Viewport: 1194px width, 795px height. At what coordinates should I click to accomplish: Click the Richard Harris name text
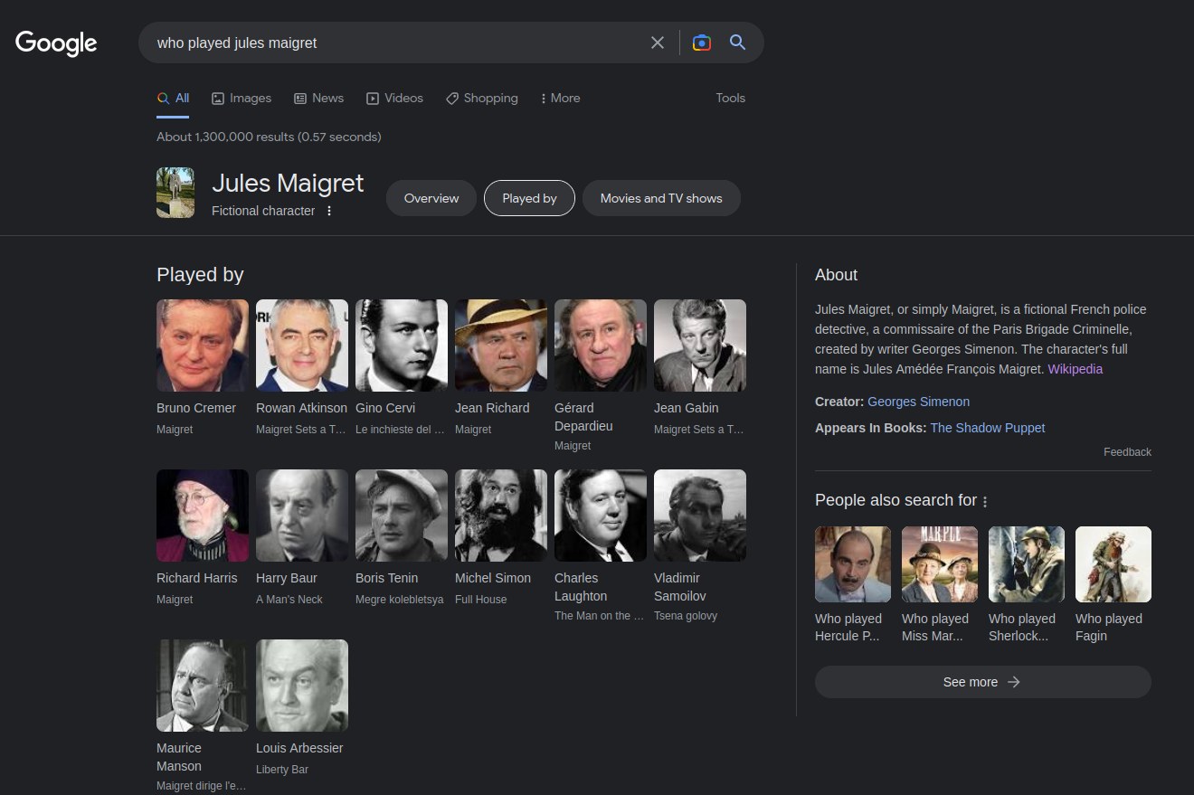point(197,578)
